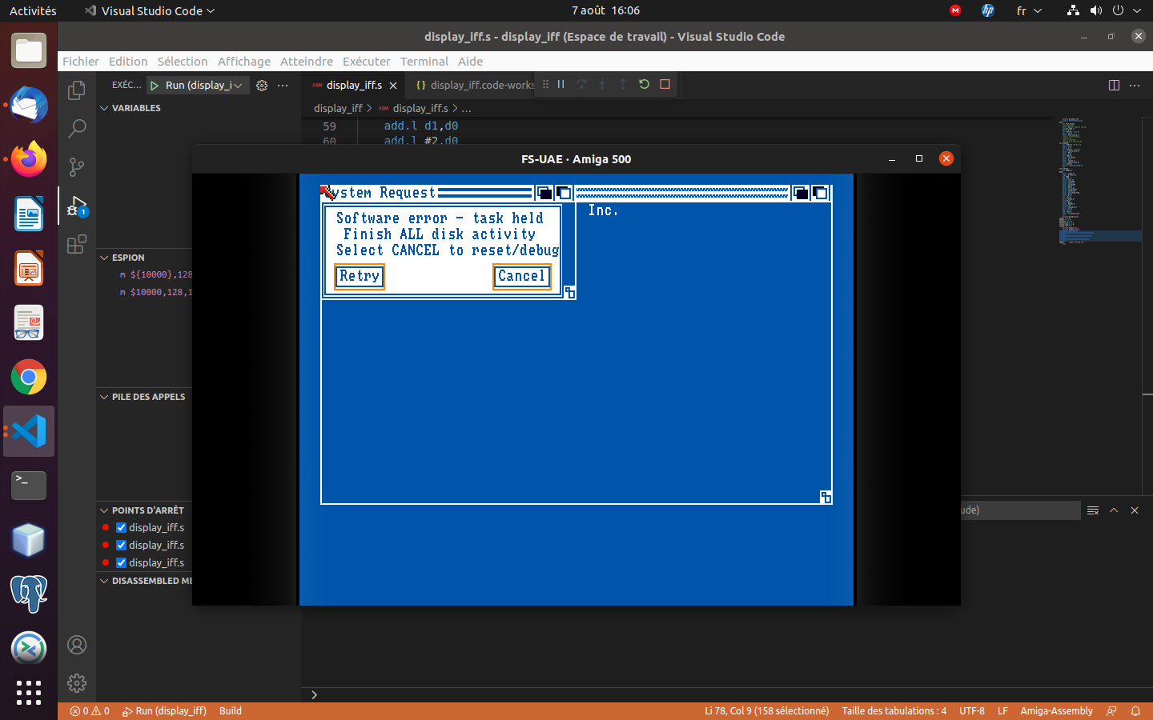Viewport: 1153px width, 720px height.
Task: Open the notifications bell in status bar
Action: click(1135, 710)
